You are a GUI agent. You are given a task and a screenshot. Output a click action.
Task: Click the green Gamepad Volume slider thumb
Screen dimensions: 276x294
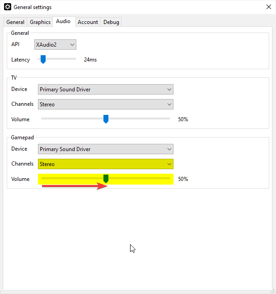(x=106, y=179)
